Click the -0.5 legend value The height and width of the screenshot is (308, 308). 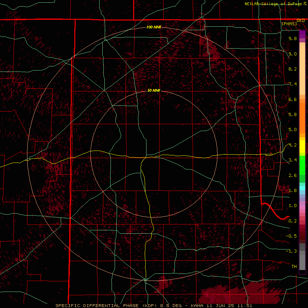click(291, 236)
